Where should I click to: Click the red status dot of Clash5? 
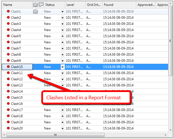click(8, 36)
